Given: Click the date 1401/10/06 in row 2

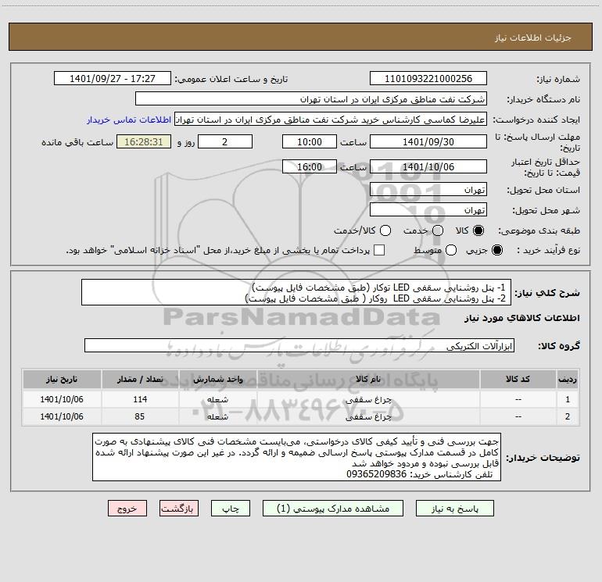Looking at the screenshot, I should click(62, 416).
